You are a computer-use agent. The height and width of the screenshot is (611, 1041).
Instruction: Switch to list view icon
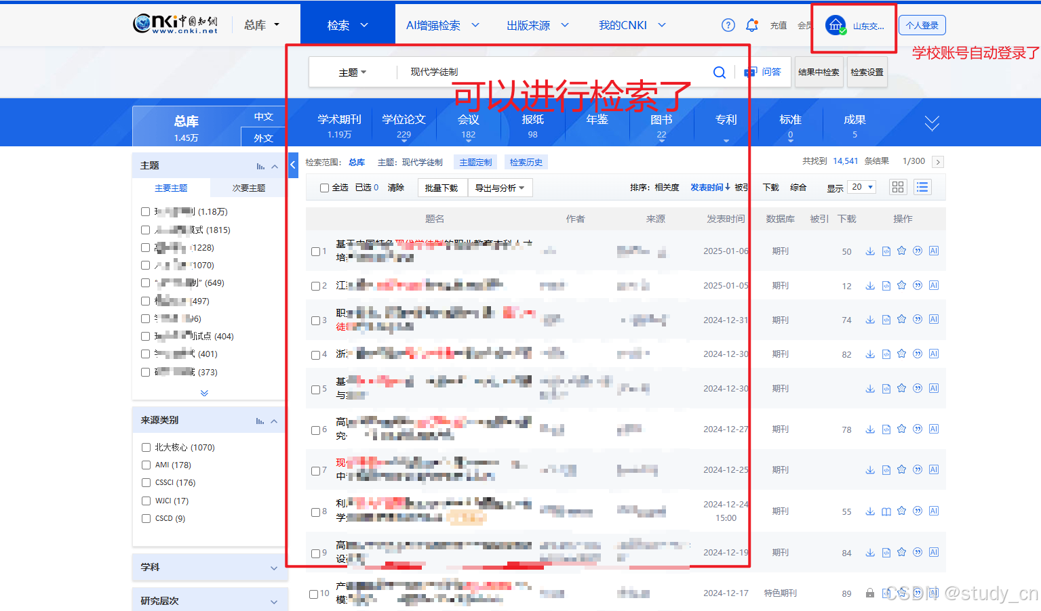pos(922,187)
